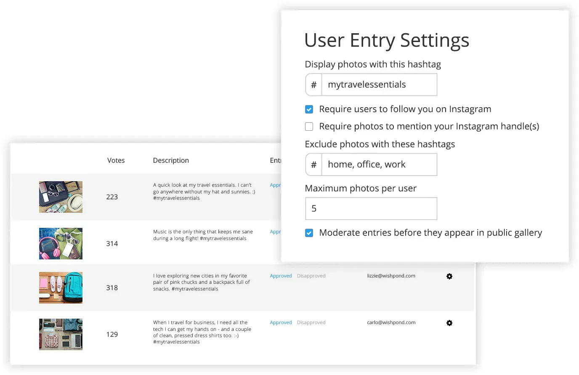Focus the Maximum photos per user field
This screenshot has width=579, height=375.
coord(371,209)
